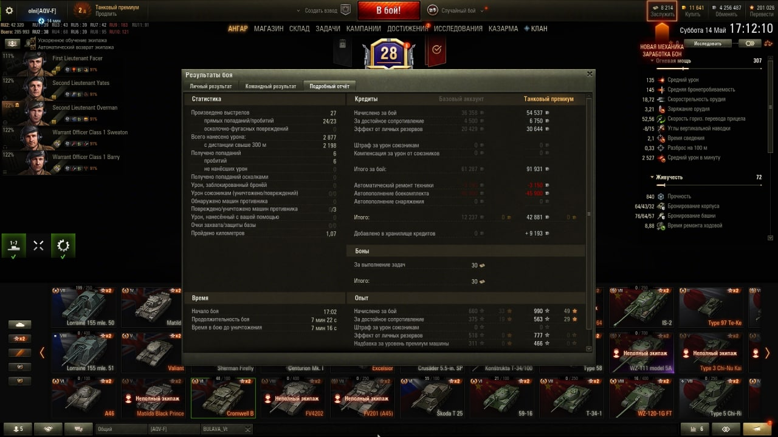Image resolution: width=778 pixels, height=437 pixels.
Task: Open the battle tier 1-7 icon
Action: (13, 245)
